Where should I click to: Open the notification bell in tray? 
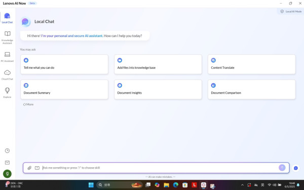pyautogui.click(x=298, y=185)
